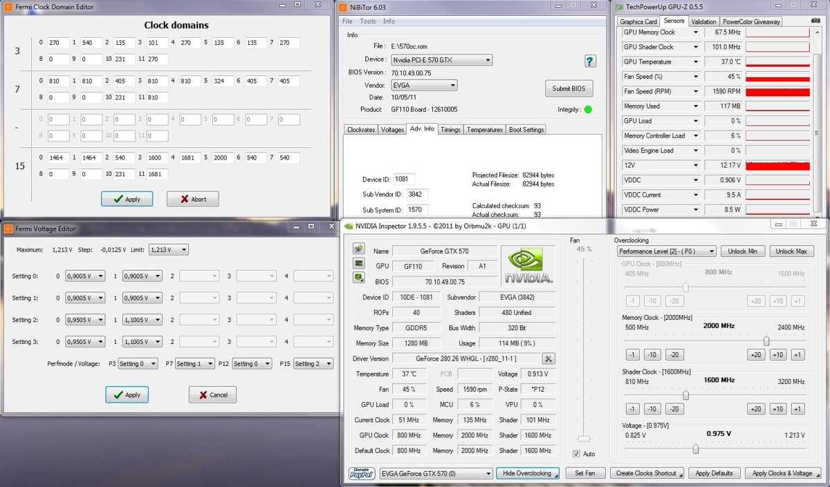
Task: Open the PowerColor Giveaway tab
Action: tap(751, 21)
